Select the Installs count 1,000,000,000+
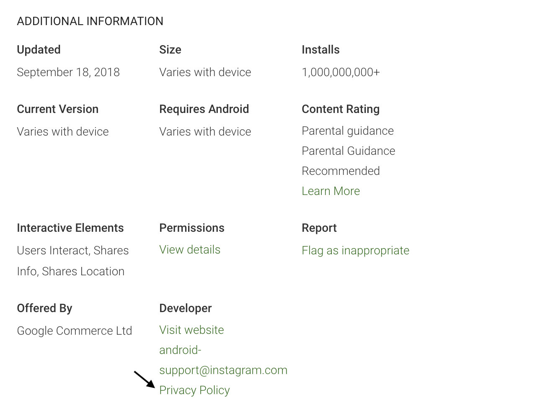The height and width of the screenshot is (410, 553). coord(341,72)
